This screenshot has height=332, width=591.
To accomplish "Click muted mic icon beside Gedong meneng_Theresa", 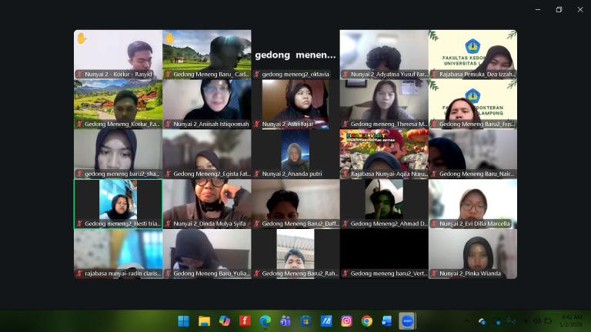I will [x=346, y=124].
